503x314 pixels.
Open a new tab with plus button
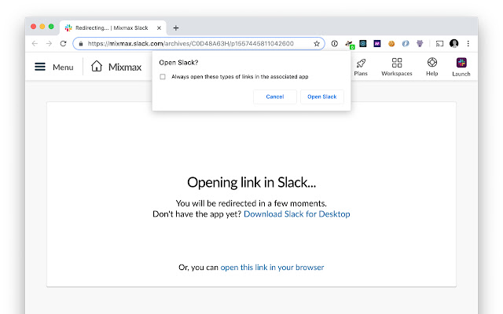click(175, 28)
